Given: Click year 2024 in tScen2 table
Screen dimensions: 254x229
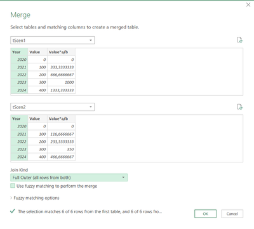Looking at the screenshot, I should pyautogui.click(x=19, y=157).
